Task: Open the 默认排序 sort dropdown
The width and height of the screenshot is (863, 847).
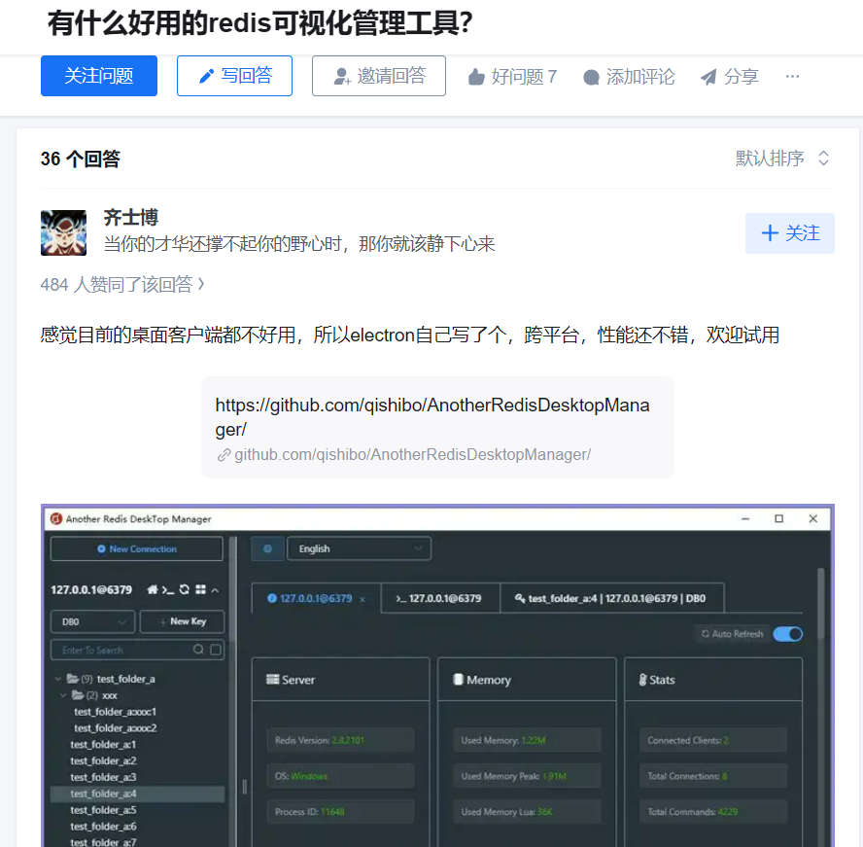Action: (782, 159)
